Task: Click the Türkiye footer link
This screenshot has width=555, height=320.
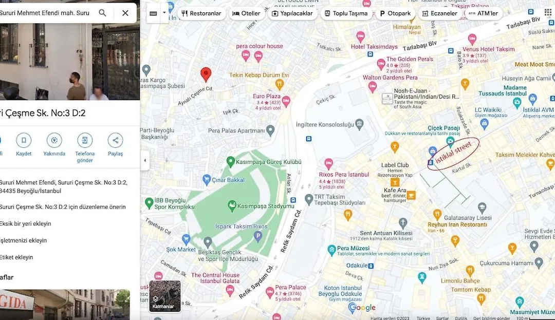Action: point(423,318)
